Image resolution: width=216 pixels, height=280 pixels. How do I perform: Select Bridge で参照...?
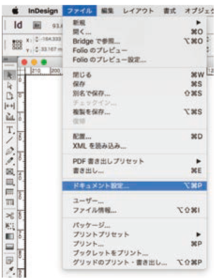tap(134, 41)
